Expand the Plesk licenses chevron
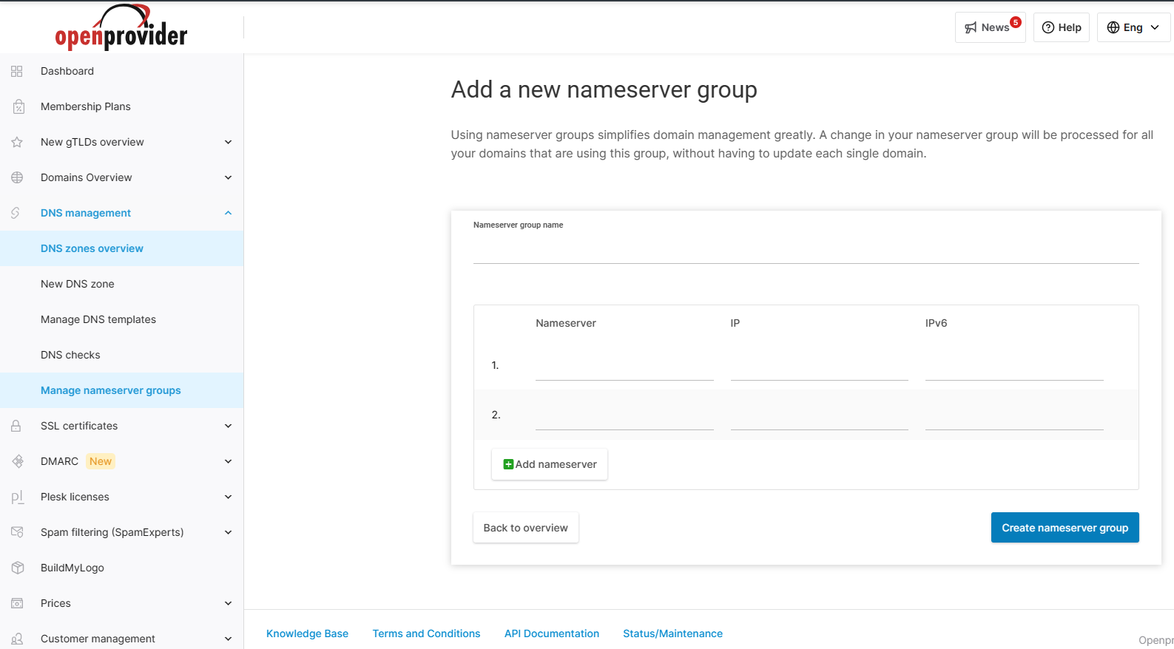The height and width of the screenshot is (649, 1174). click(229, 497)
